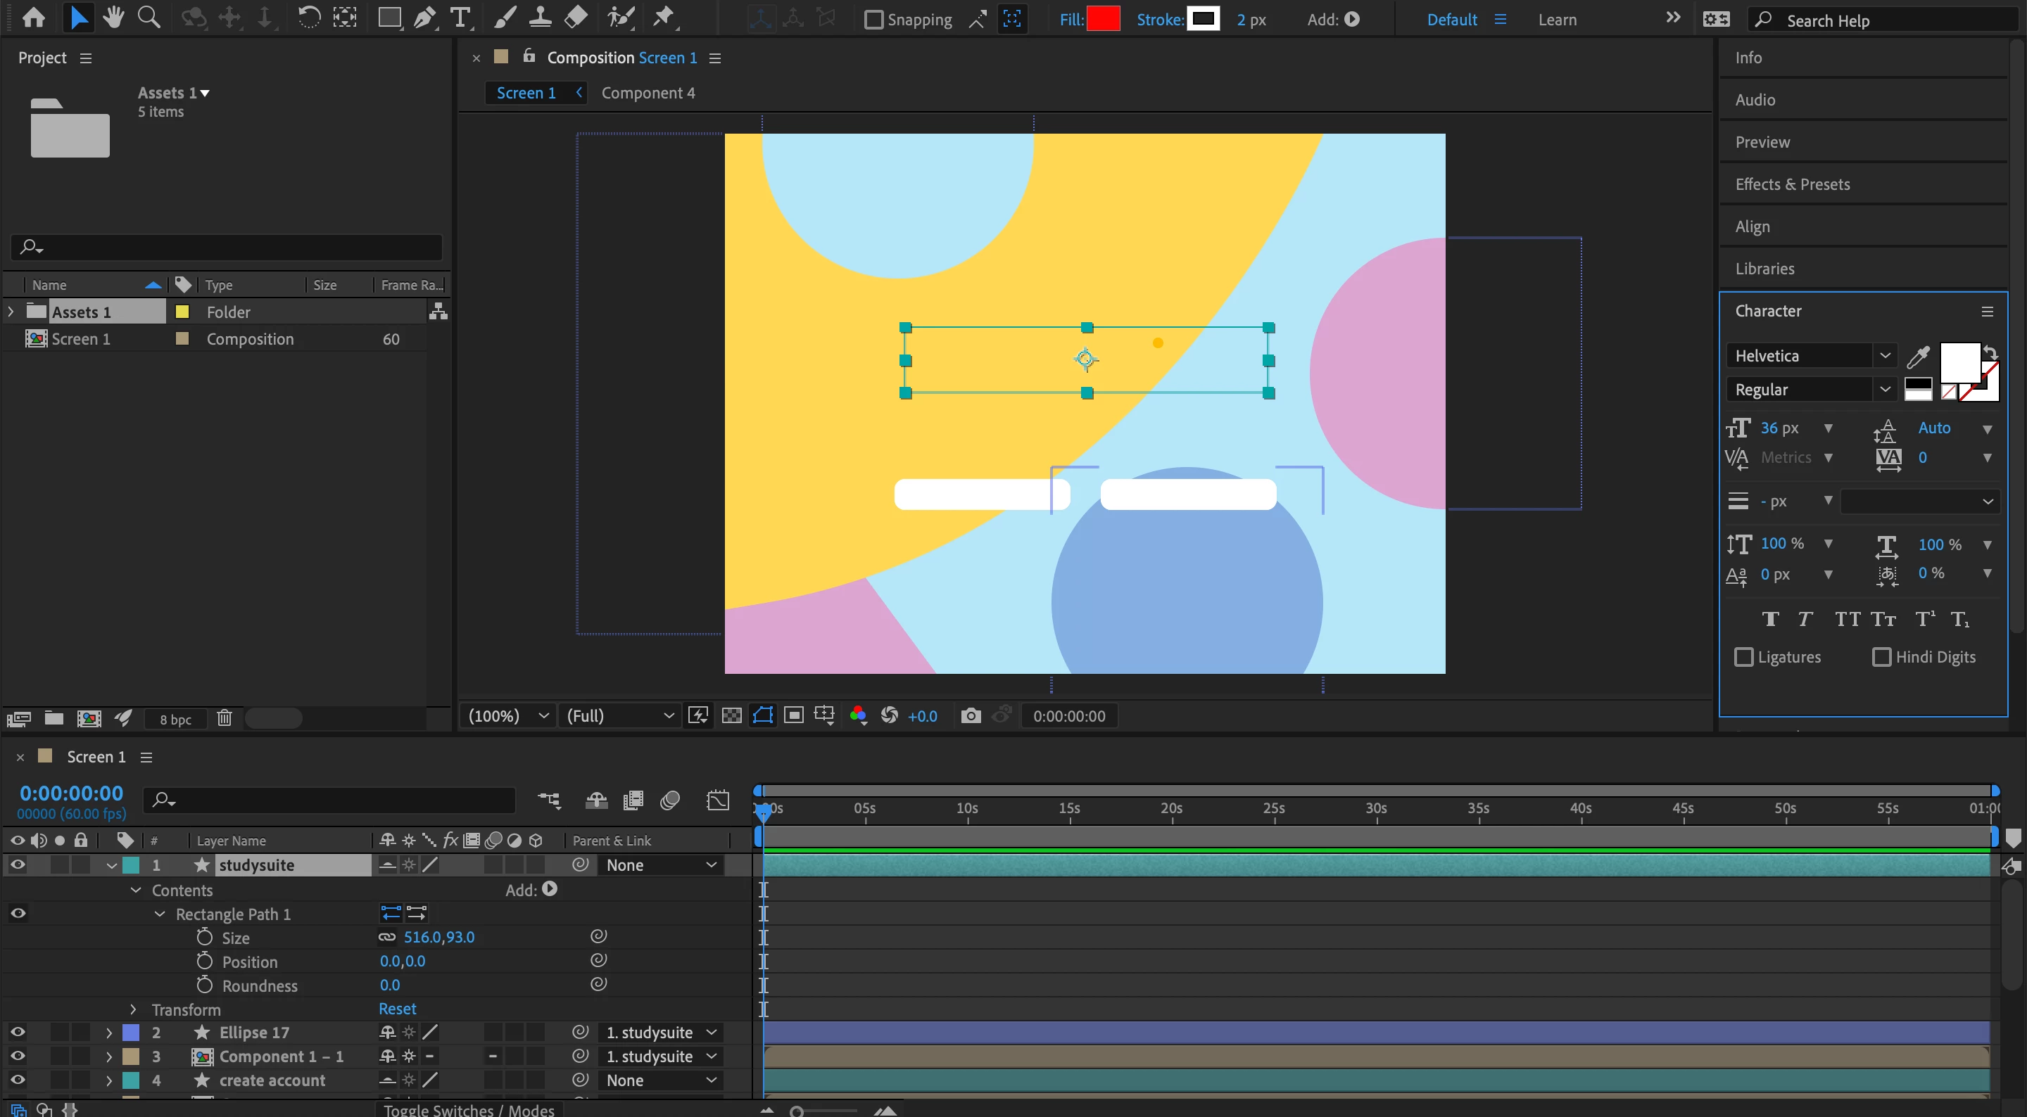Open the viewer resolution (Full) dropdown
This screenshot has height=1117, width=2027.
click(x=620, y=716)
